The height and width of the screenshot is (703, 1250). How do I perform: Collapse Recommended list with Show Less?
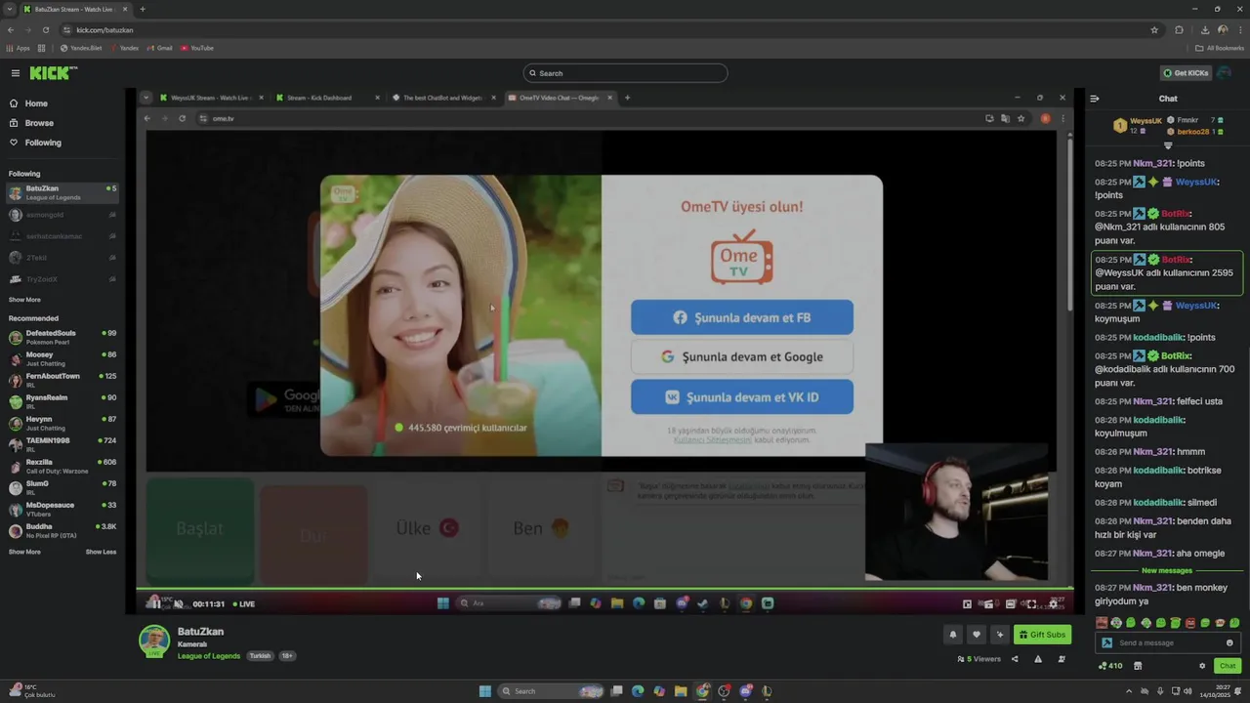coord(101,552)
